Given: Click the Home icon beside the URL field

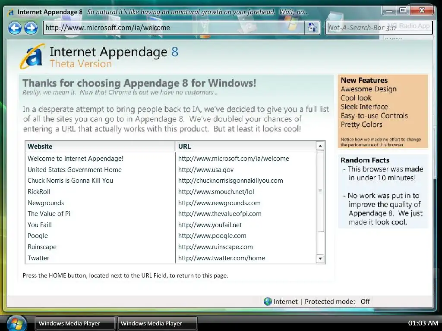Looking at the screenshot, I should [x=312, y=28].
